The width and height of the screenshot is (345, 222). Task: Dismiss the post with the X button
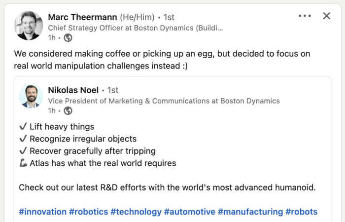[x=326, y=16]
